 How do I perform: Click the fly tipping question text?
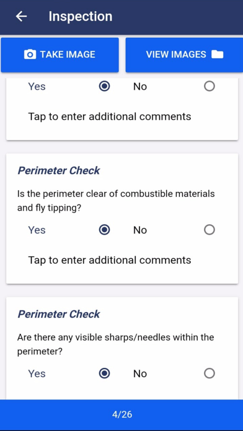pyautogui.click(x=116, y=201)
